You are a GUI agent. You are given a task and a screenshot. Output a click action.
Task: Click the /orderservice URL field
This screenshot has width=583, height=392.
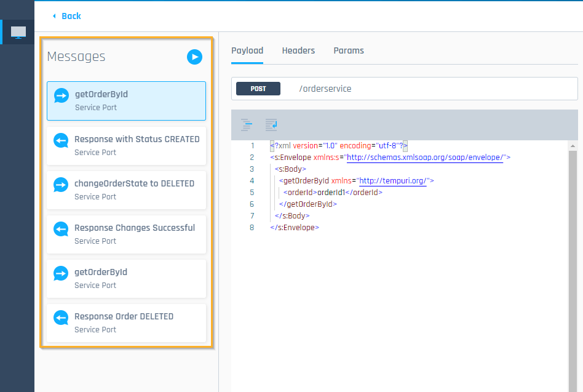click(x=430, y=89)
